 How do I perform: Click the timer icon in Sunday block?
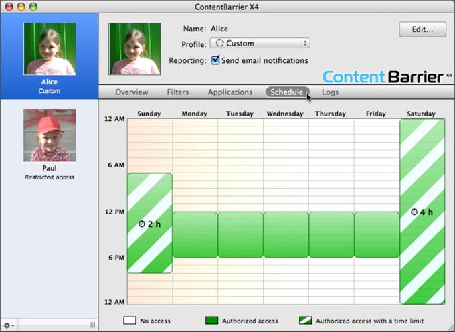coord(142,224)
